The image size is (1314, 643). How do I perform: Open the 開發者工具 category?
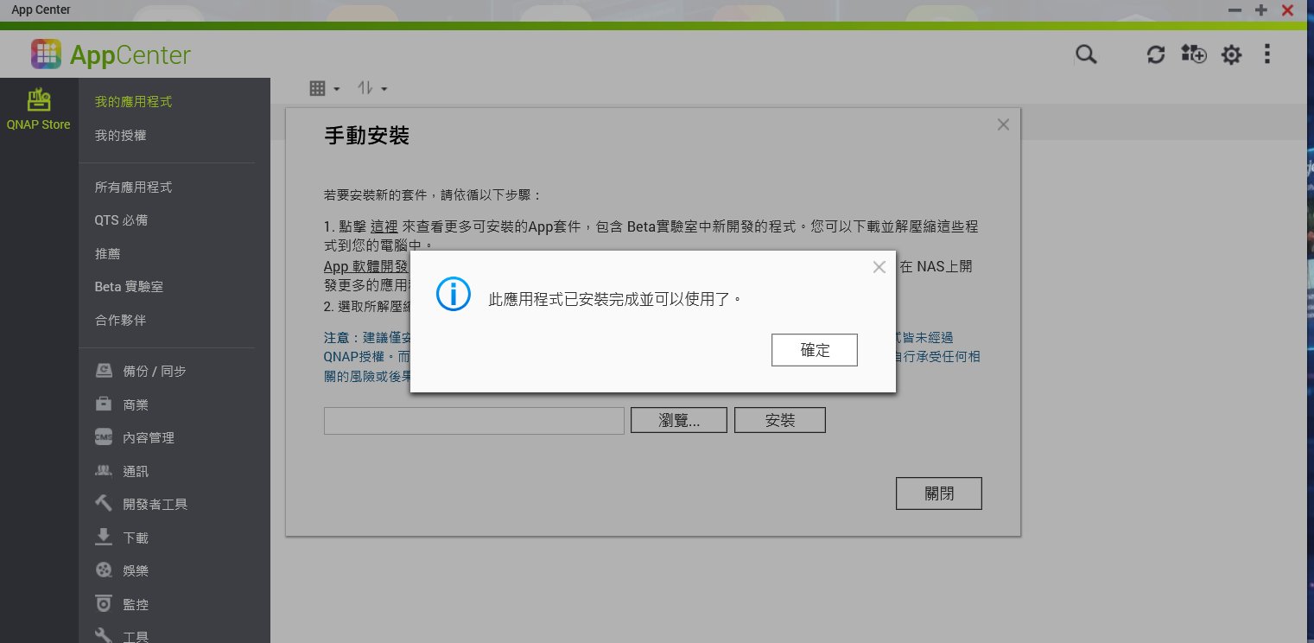155,504
